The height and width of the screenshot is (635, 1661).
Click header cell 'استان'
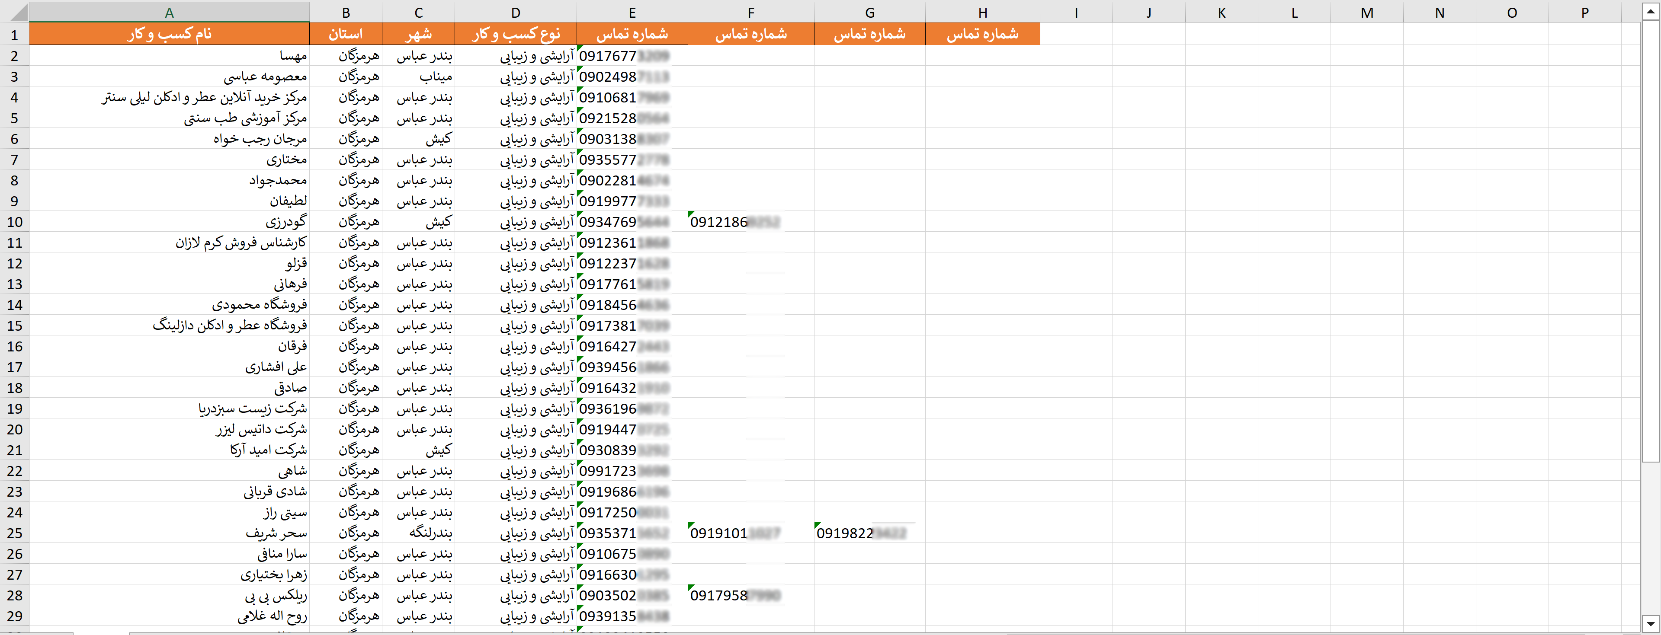[x=346, y=34]
